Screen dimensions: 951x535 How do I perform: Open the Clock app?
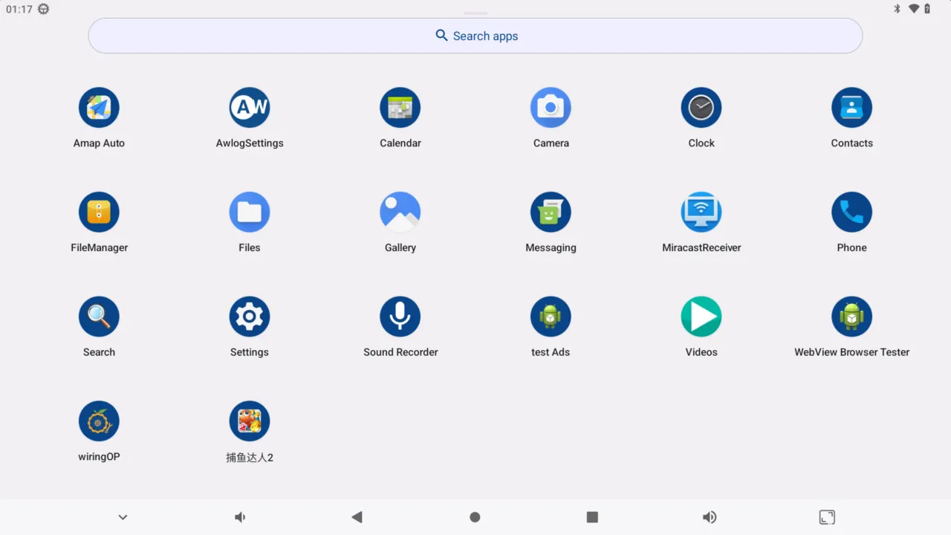click(701, 107)
